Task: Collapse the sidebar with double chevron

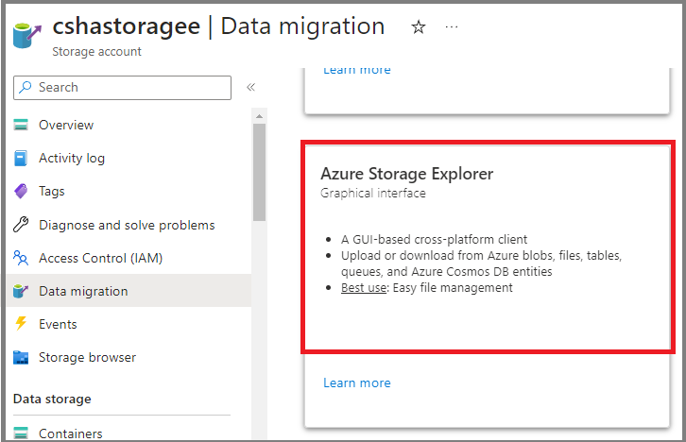Action: (250, 87)
